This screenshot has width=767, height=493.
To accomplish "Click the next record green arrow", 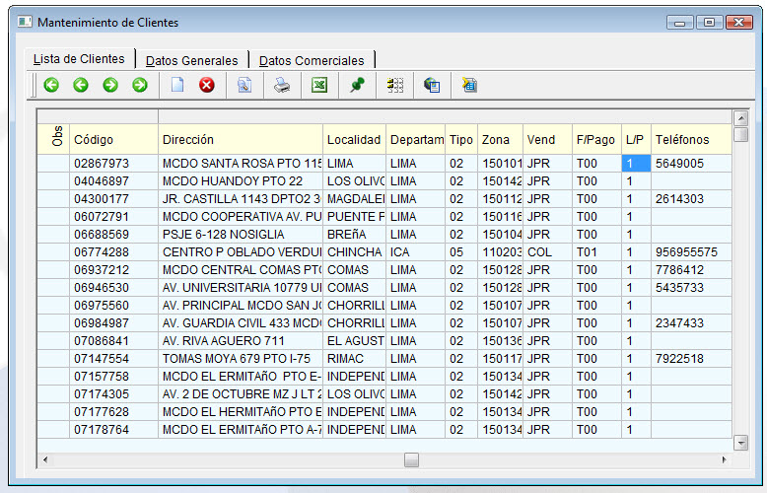I will coord(110,86).
